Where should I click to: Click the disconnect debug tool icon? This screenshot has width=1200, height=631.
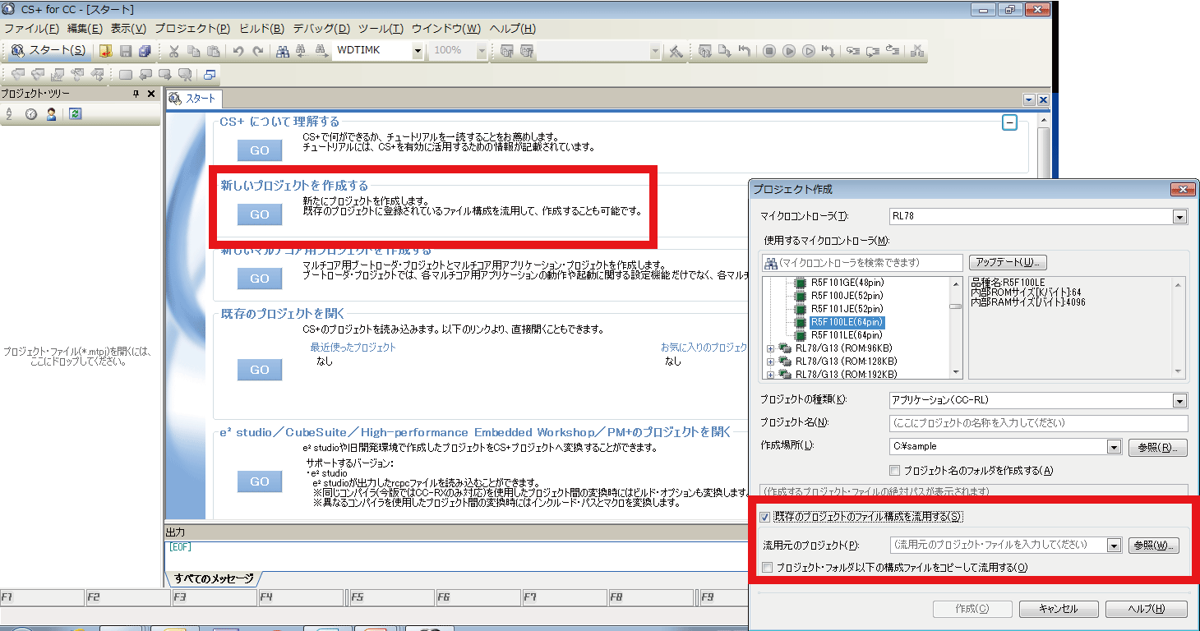[x=918, y=51]
